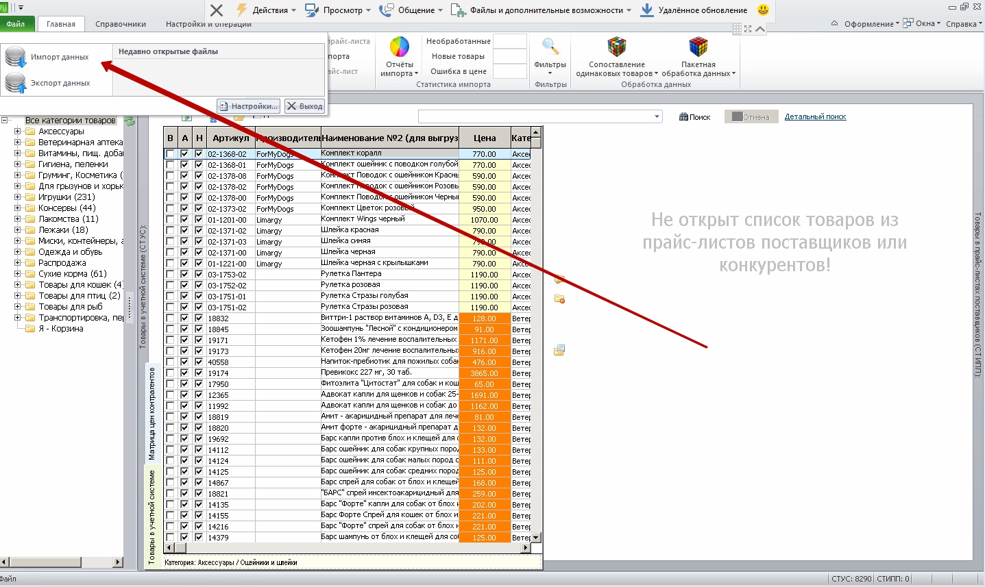Switch to the Справочники ribbon tab
The height and width of the screenshot is (587, 985).
click(x=121, y=24)
